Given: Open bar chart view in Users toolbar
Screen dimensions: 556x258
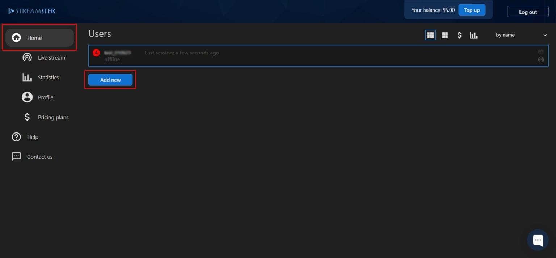Looking at the screenshot, I should (x=474, y=35).
